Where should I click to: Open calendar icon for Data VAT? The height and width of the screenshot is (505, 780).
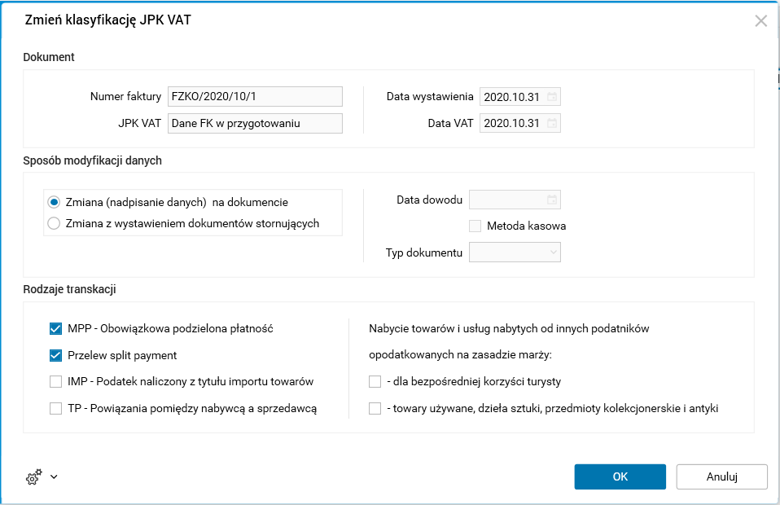pyautogui.click(x=552, y=124)
